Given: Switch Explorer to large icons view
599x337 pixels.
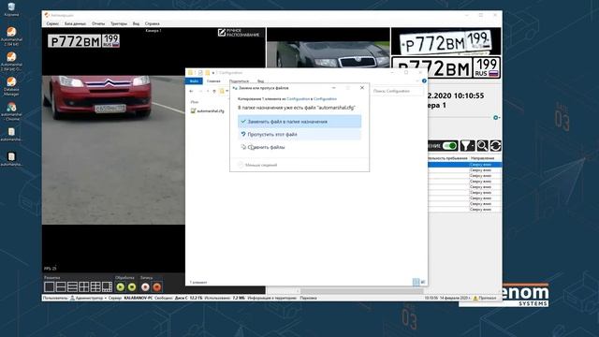Looking at the screenshot, I should 423,282.
